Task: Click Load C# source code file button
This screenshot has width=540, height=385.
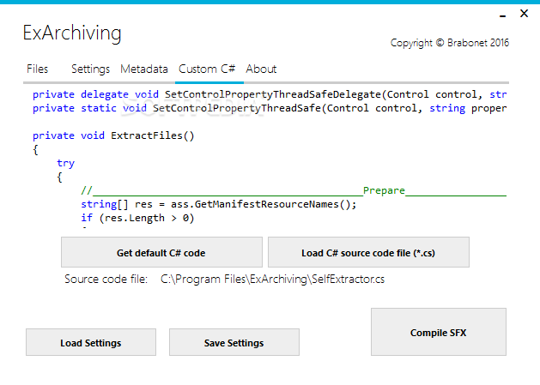Action: click(368, 252)
